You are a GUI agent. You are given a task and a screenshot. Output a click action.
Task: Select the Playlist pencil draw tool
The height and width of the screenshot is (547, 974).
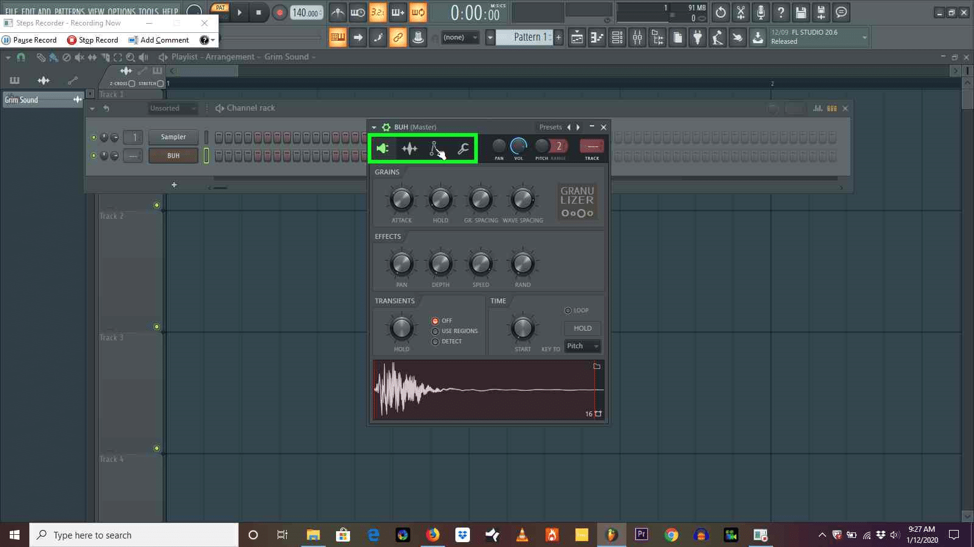(41, 57)
